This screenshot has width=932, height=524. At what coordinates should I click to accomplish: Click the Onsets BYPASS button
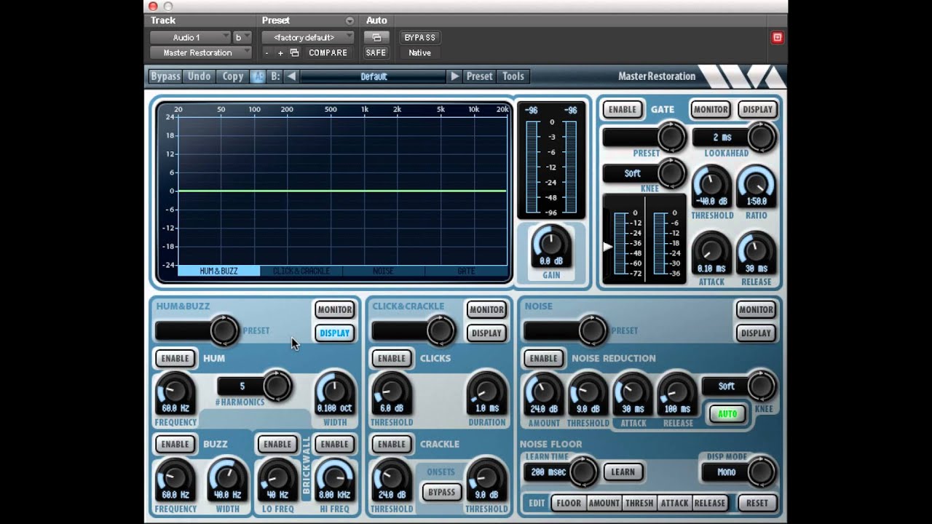(x=441, y=492)
